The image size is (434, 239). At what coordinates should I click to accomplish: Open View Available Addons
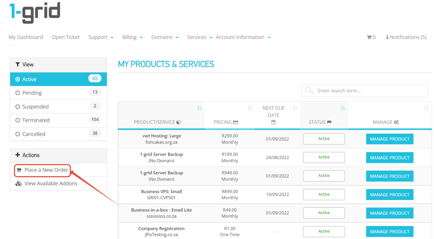[46, 183]
